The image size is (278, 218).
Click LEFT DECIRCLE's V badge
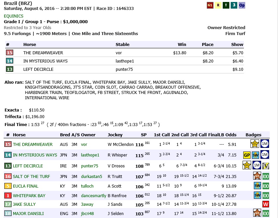pyautogui.click(x=266, y=166)
